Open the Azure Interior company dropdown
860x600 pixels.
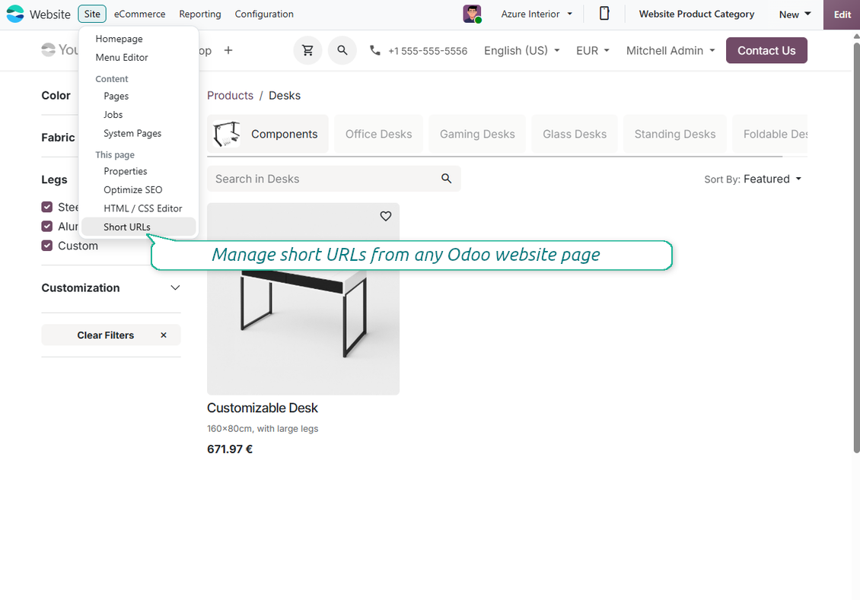coord(537,14)
